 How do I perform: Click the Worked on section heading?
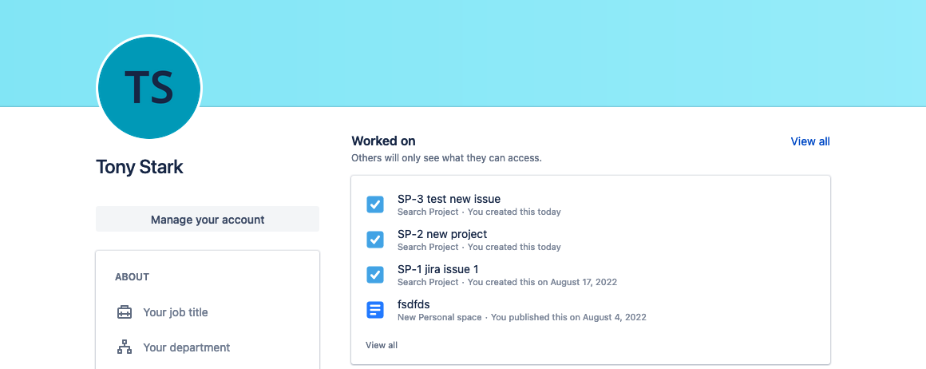tap(383, 141)
